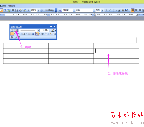Click the Columns icon
The width and height of the screenshot is (144, 127).
pos(13,10)
